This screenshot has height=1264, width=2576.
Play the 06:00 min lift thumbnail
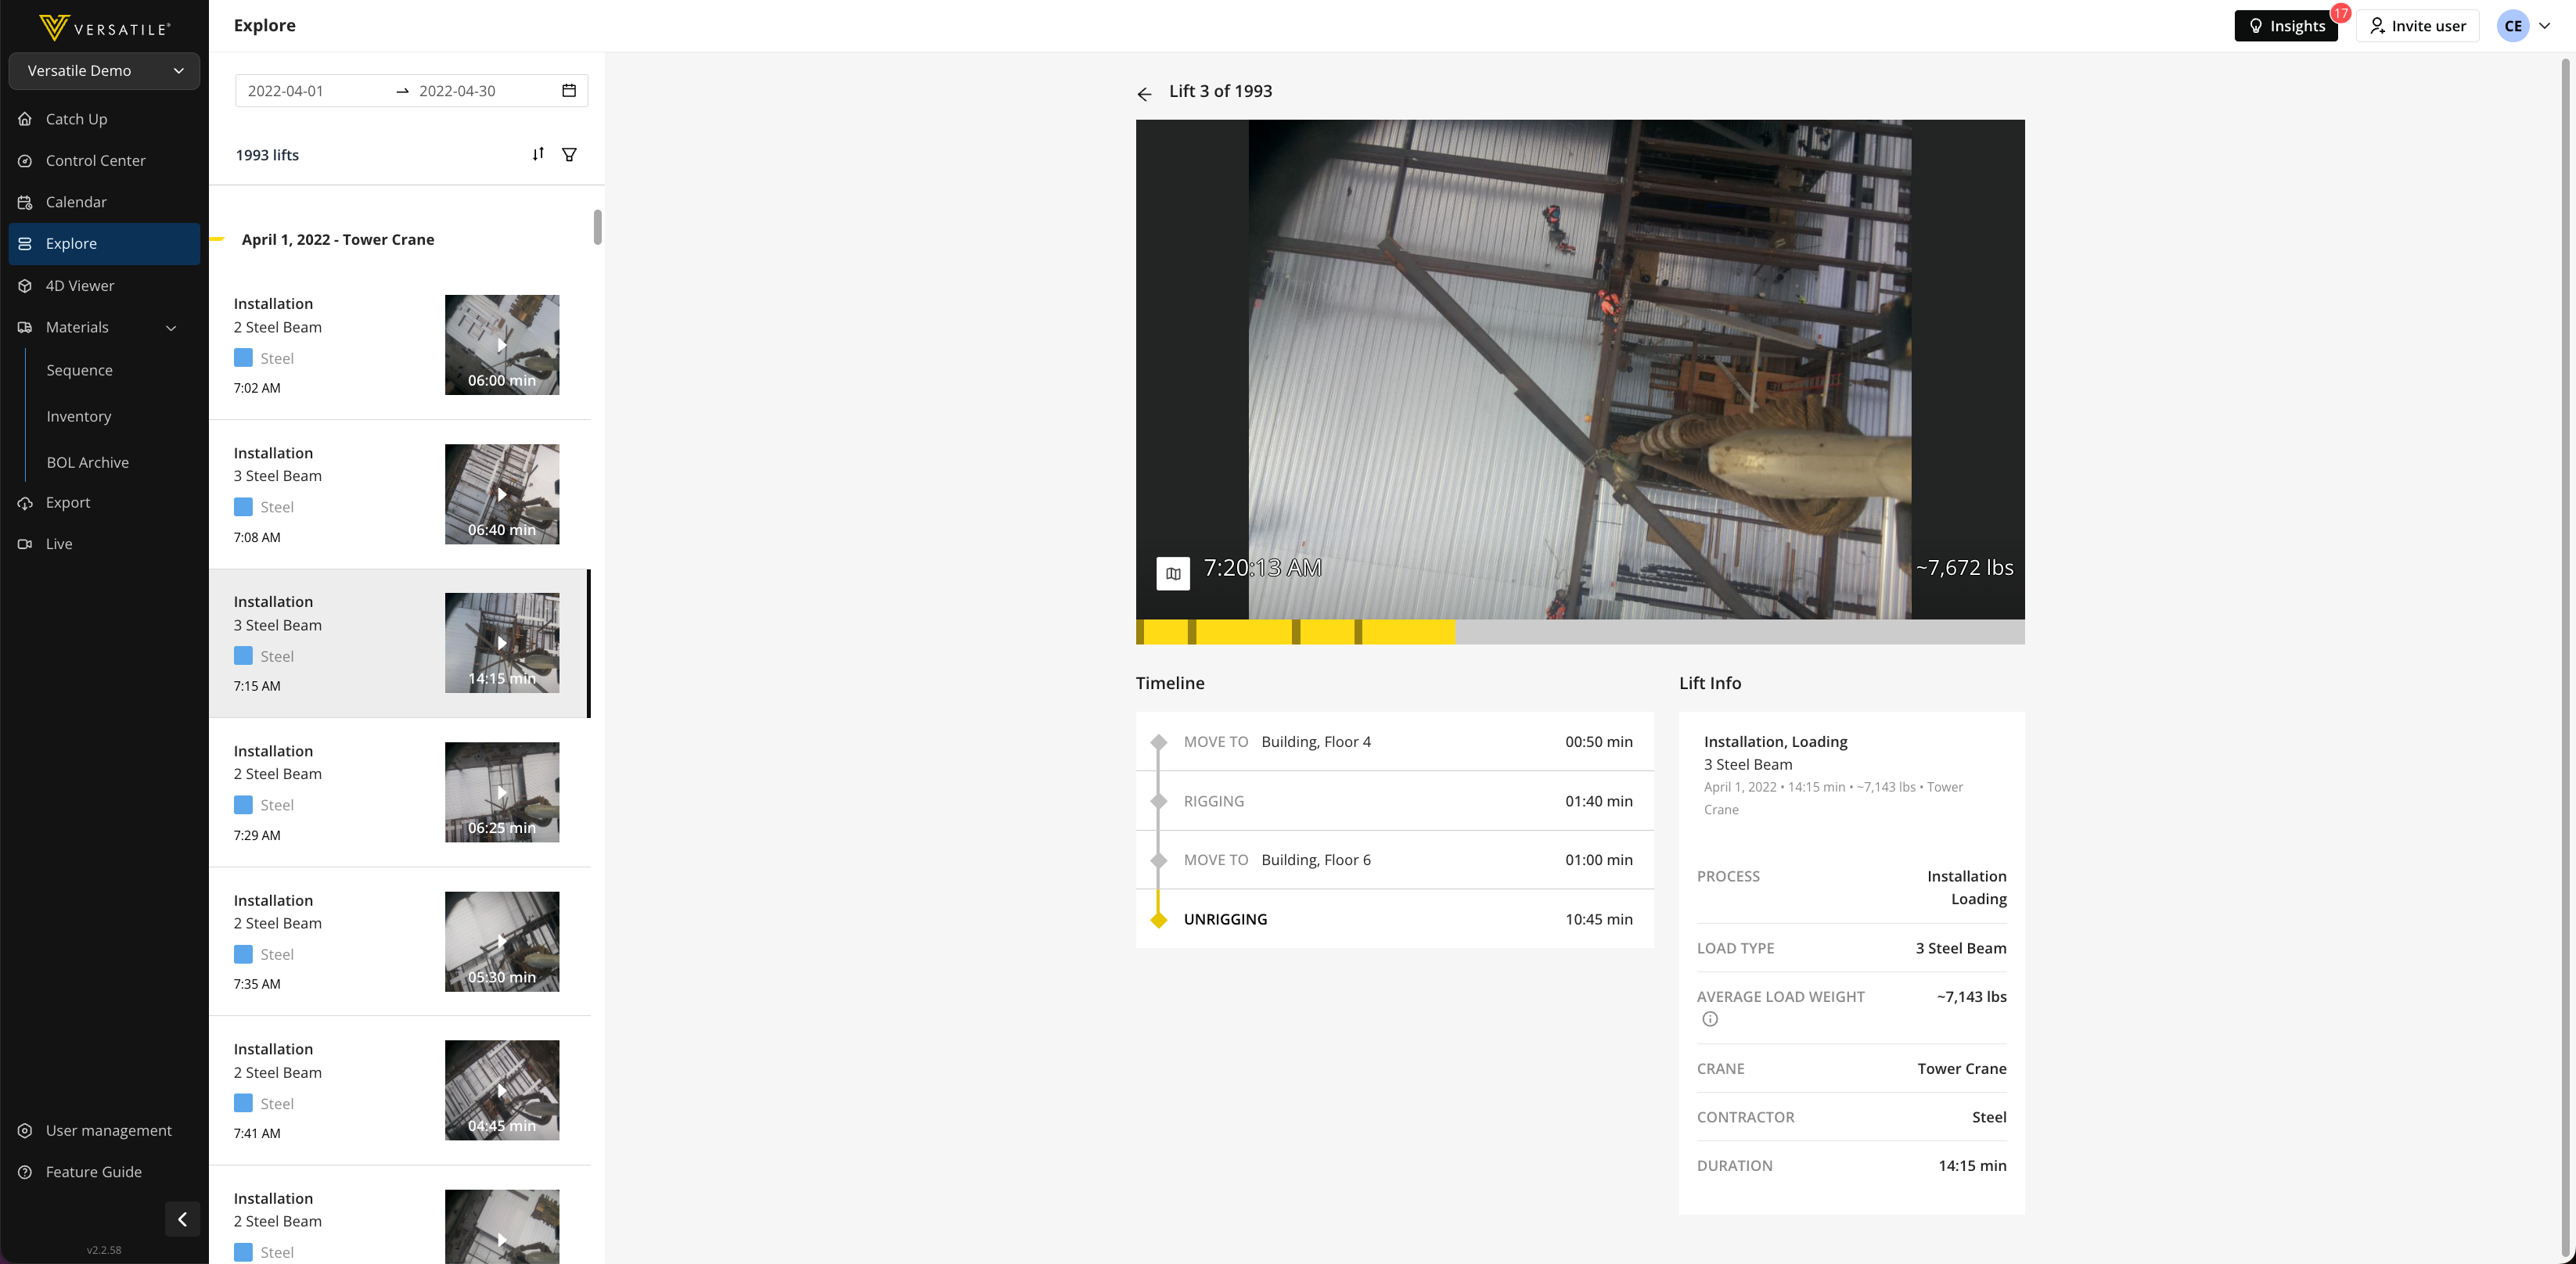pyautogui.click(x=502, y=345)
